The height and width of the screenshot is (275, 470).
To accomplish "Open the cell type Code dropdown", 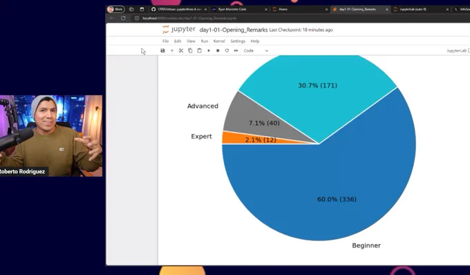I will [x=256, y=50].
